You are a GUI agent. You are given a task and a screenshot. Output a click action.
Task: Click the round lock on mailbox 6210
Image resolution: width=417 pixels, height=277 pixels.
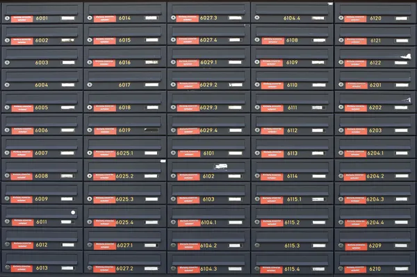pyautogui.click(x=341, y=269)
